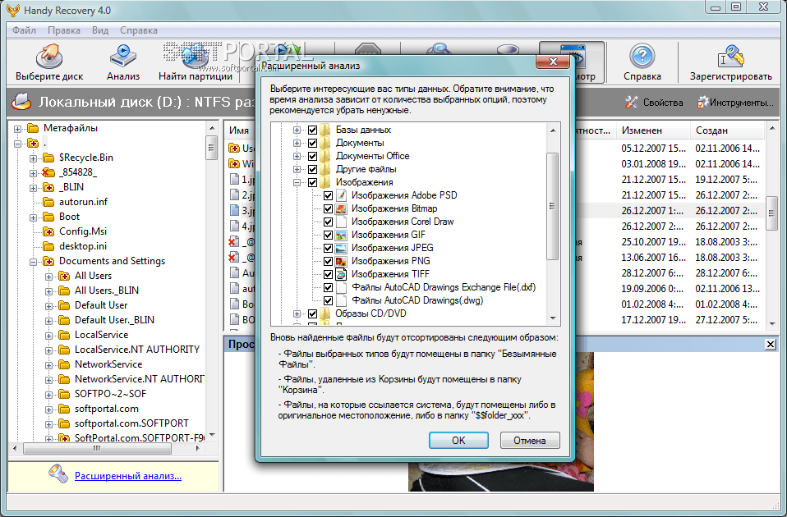Click the $Recycle.Bin folder icon
The height and width of the screenshot is (517, 787).
coord(48,158)
